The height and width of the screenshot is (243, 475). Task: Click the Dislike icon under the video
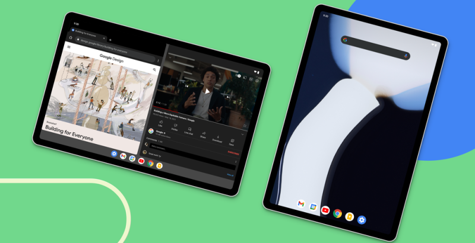(x=175, y=126)
